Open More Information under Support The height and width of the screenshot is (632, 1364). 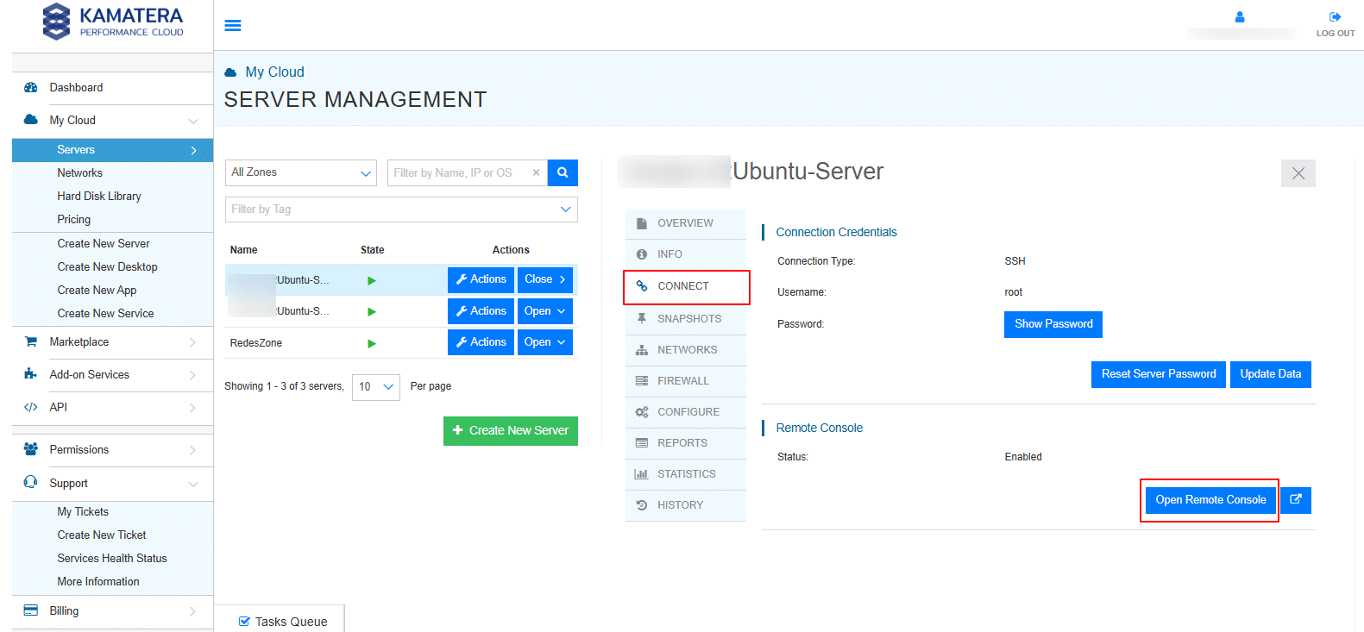98,582
